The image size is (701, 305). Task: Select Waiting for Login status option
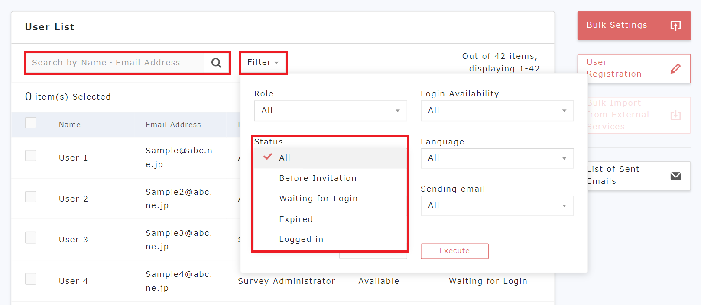tap(318, 199)
